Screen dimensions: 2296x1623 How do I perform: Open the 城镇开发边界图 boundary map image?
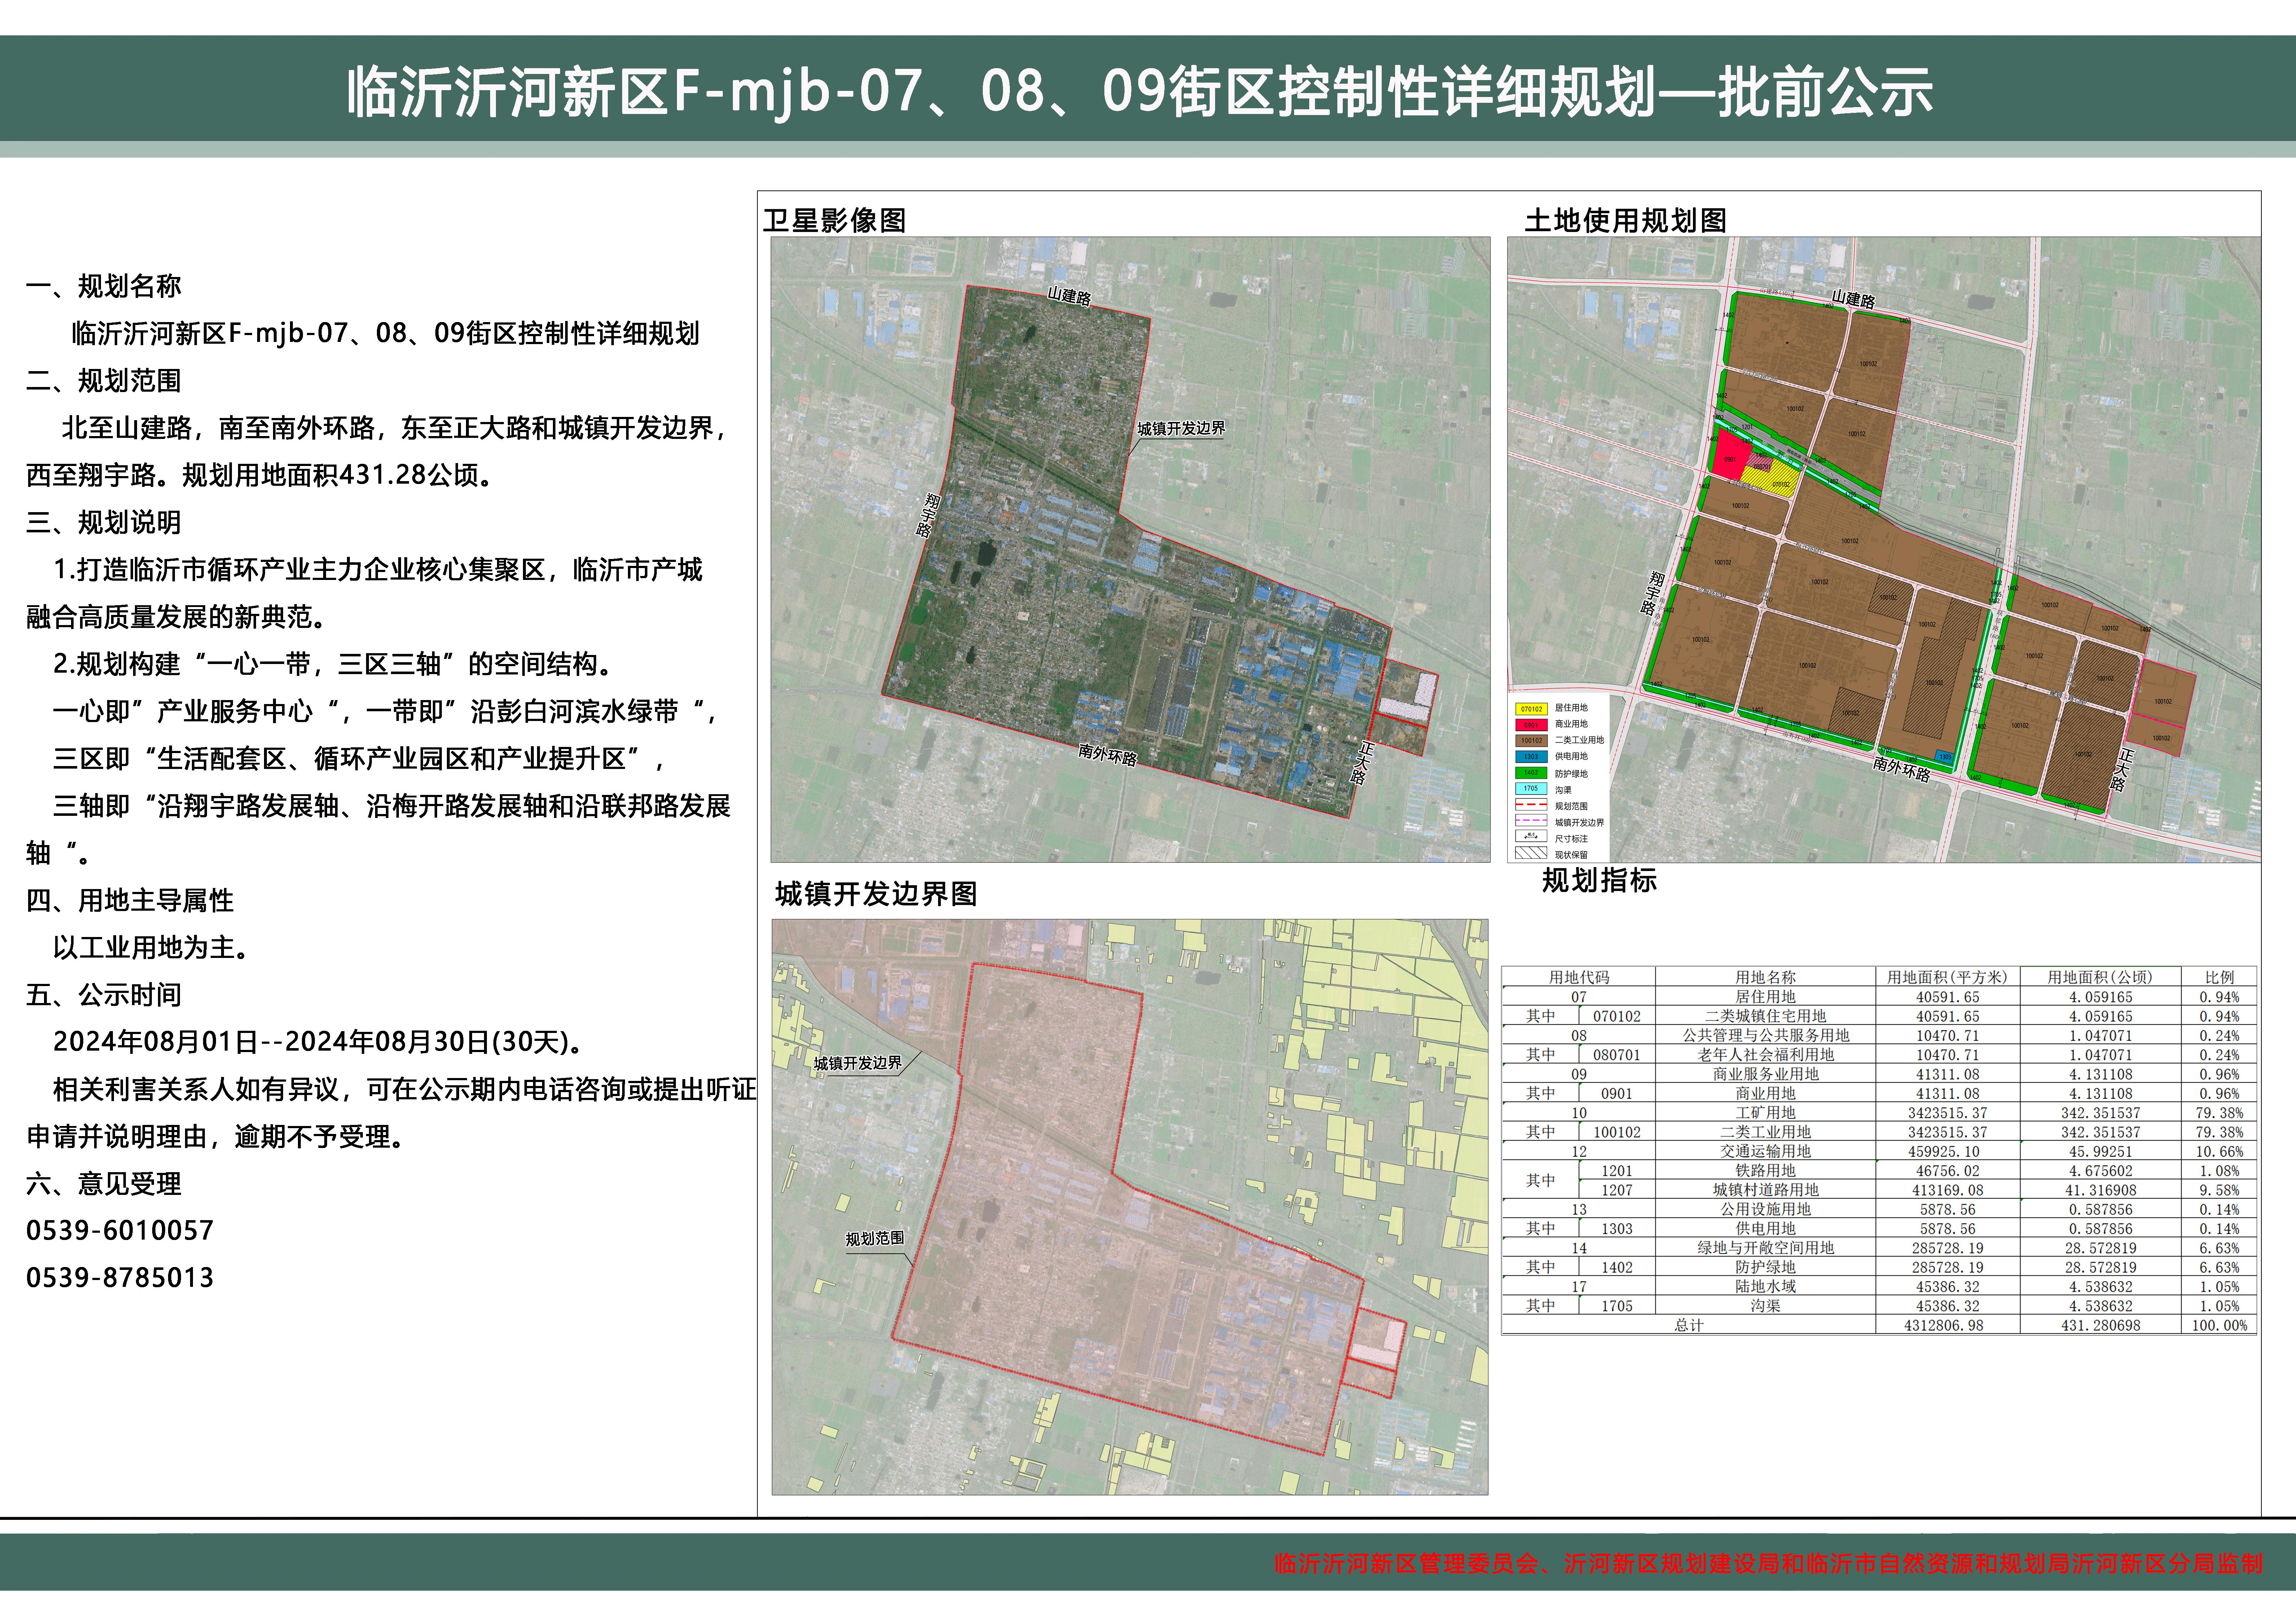click(x=1130, y=1207)
